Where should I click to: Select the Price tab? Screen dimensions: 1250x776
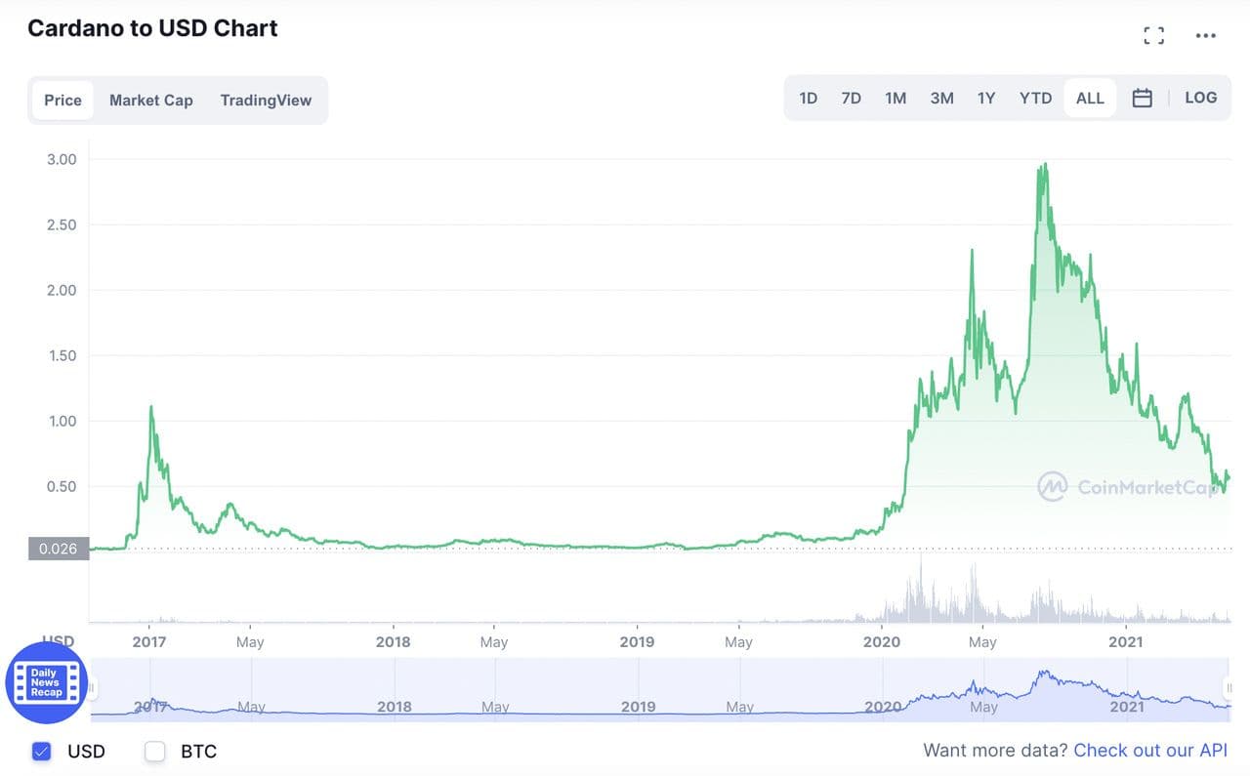coord(63,101)
